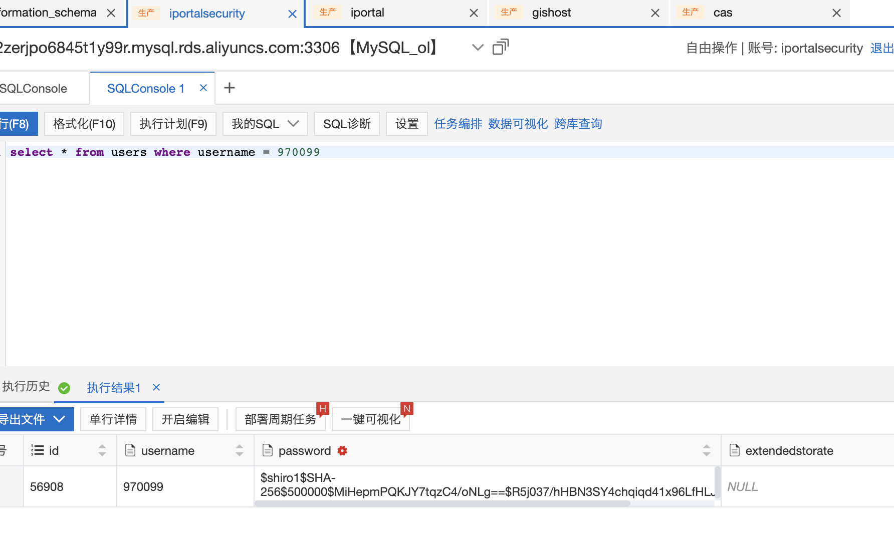
Task: Sort the id column with its sort arrows
Action: (103, 450)
